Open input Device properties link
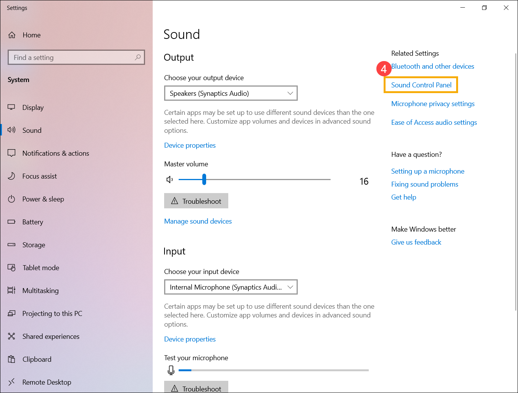The height and width of the screenshot is (393, 518). tap(190, 339)
